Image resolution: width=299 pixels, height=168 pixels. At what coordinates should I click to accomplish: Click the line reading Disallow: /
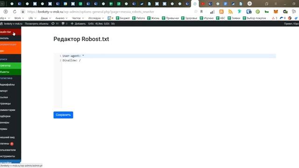pos(71,60)
